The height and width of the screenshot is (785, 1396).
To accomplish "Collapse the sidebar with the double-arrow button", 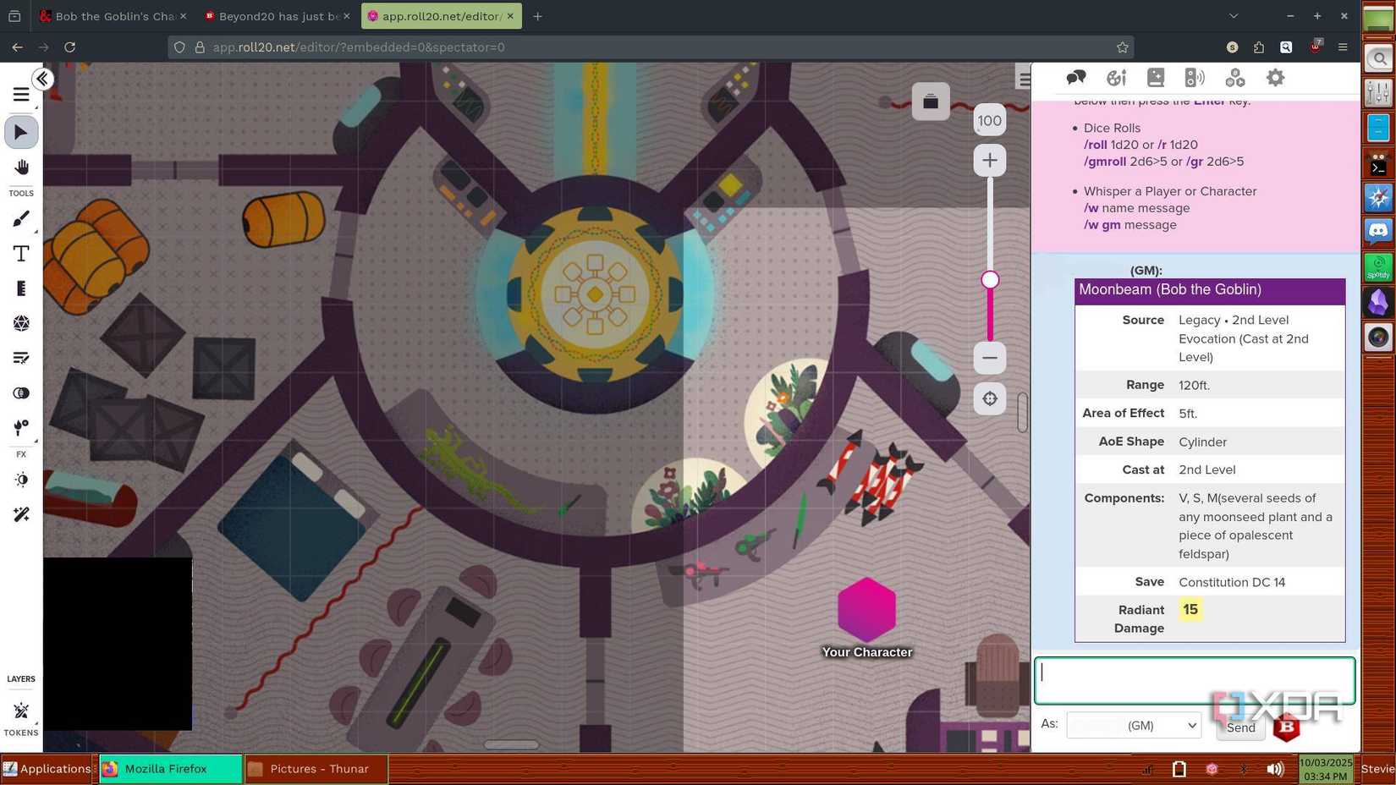I will pos(41,78).
